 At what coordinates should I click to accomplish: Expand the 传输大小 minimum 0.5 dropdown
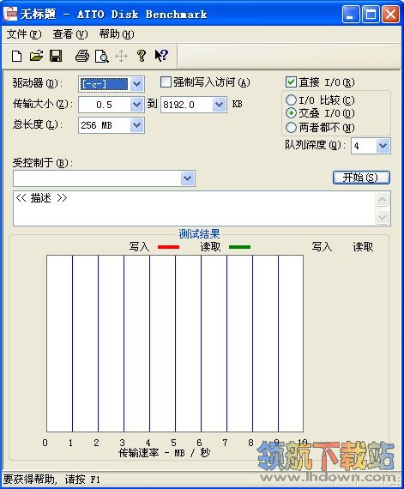tap(137, 105)
